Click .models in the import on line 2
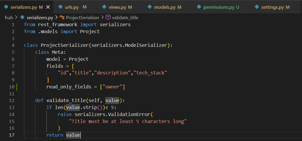 [x=48, y=31]
